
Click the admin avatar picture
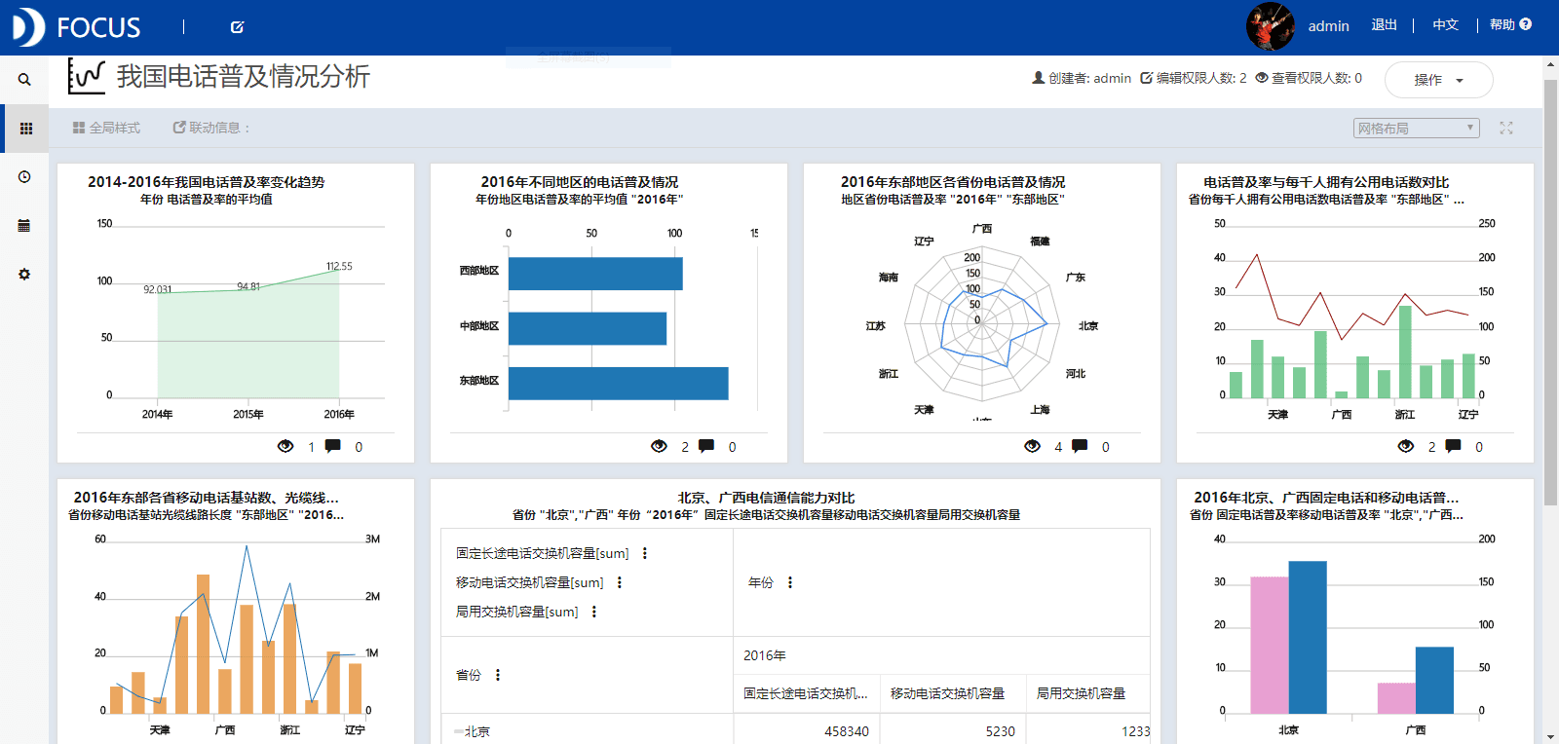click(x=1271, y=26)
